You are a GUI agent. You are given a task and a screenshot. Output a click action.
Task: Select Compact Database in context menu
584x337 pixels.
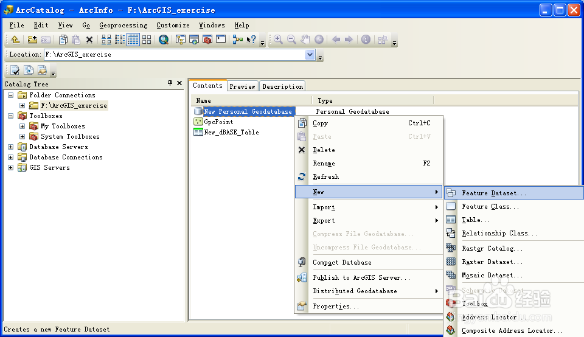click(369, 263)
